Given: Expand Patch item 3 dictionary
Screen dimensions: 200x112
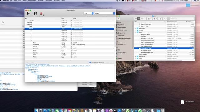Looking at the screenshot, I should pos(31,37).
